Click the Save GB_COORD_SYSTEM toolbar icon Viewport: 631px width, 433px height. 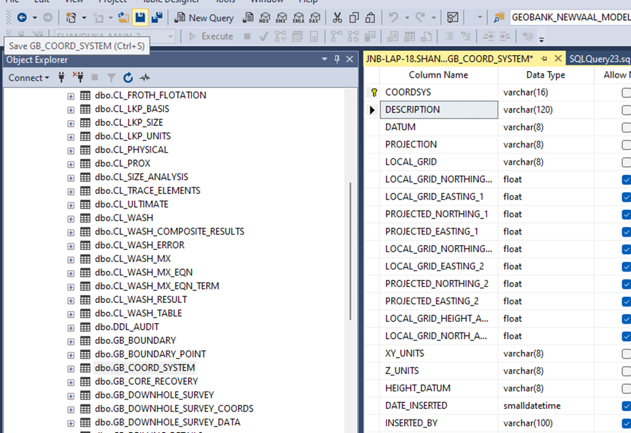pos(140,17)
